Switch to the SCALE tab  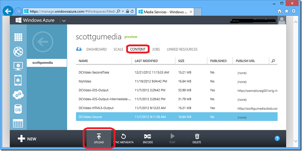pyautogui.click(x=118, y=49)
